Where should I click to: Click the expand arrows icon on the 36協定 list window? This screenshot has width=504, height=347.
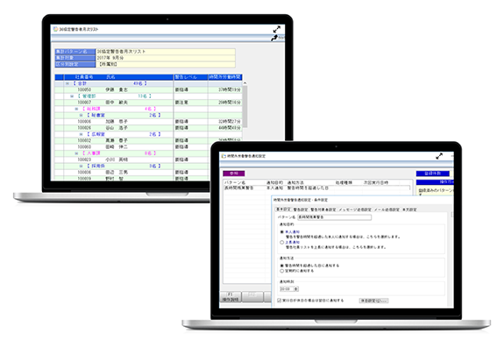point(277,29)
